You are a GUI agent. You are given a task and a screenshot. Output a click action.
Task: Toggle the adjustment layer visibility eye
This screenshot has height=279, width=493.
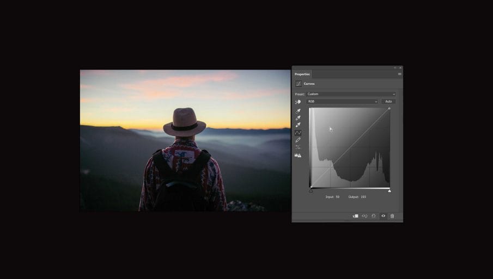pos(383,216)
